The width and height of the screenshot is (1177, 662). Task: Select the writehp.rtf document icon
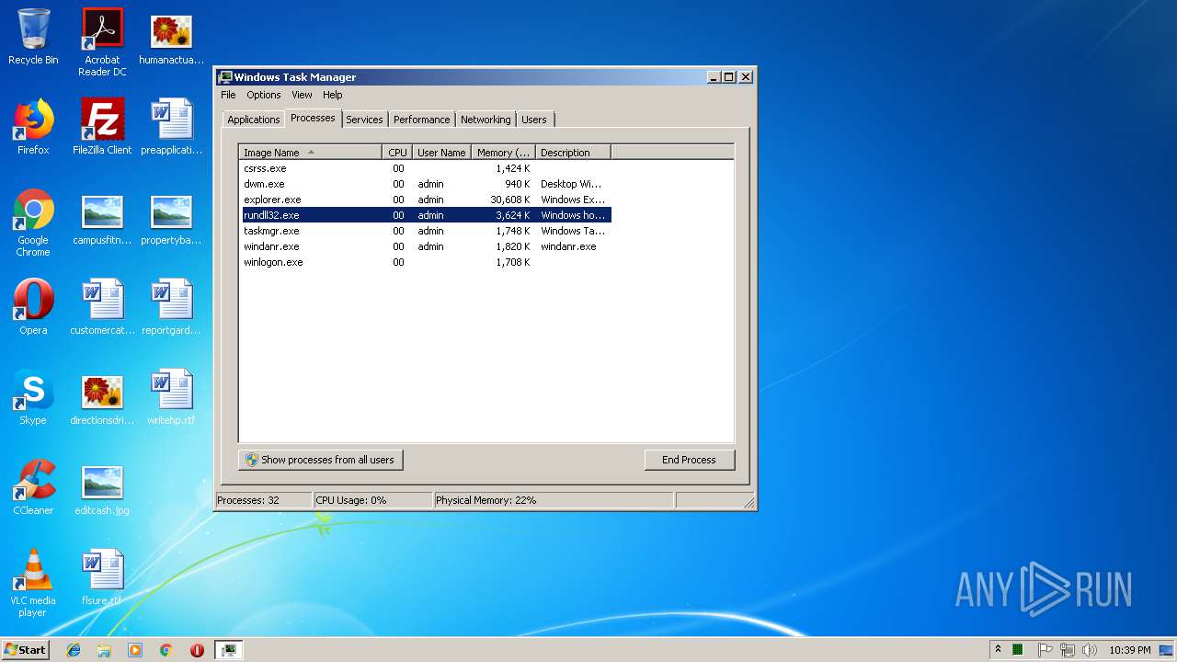pos(171,397)
